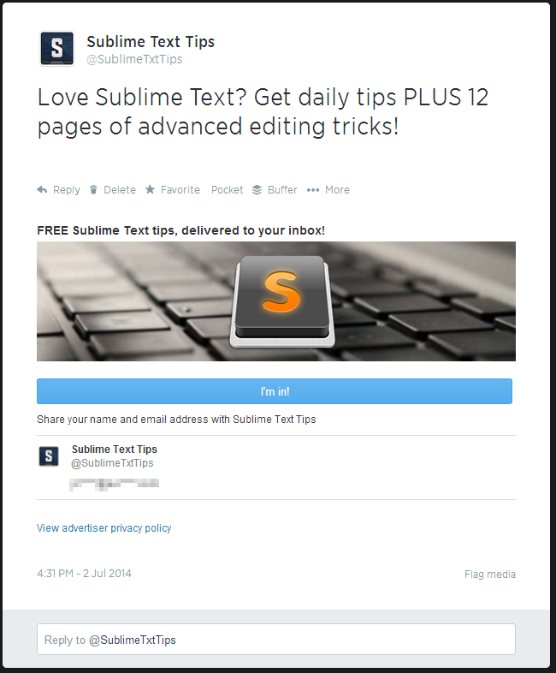Click Flag media link
This screenshot has width=556, height=673.
(490, 575)
